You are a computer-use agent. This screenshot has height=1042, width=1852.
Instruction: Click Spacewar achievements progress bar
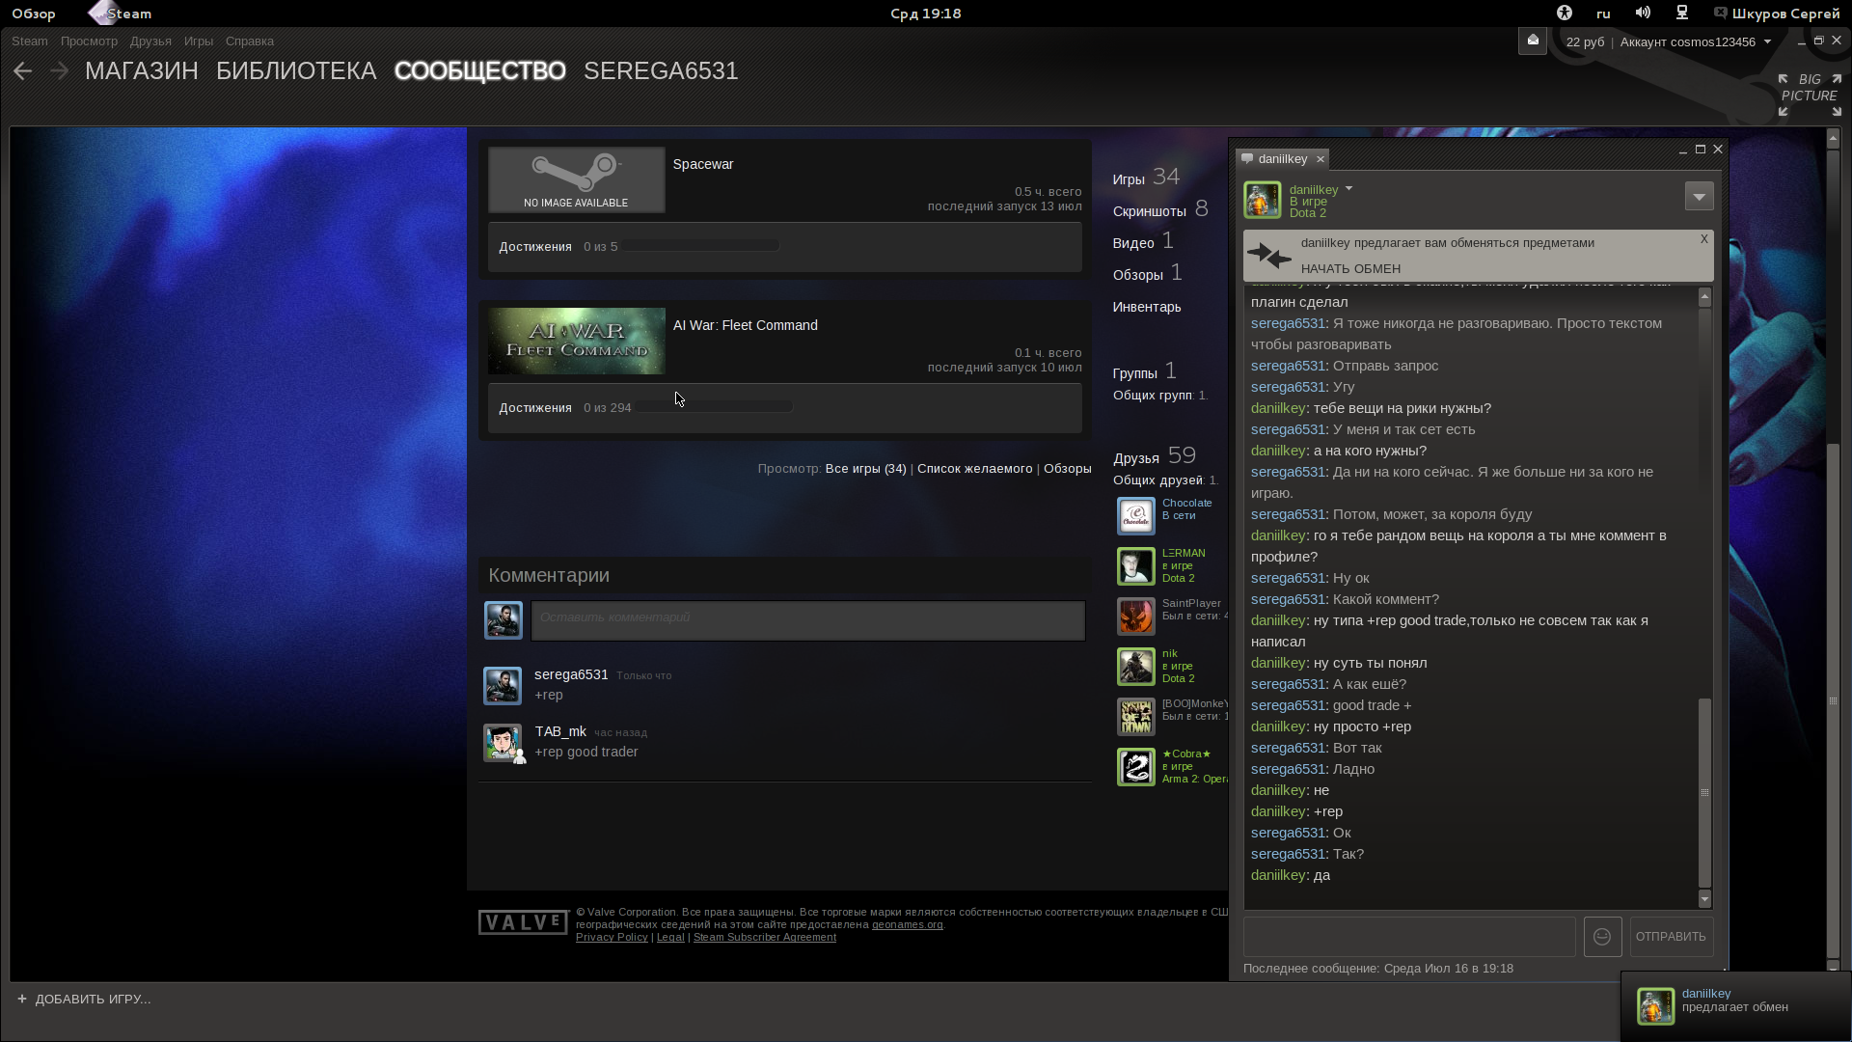(700, 247)
